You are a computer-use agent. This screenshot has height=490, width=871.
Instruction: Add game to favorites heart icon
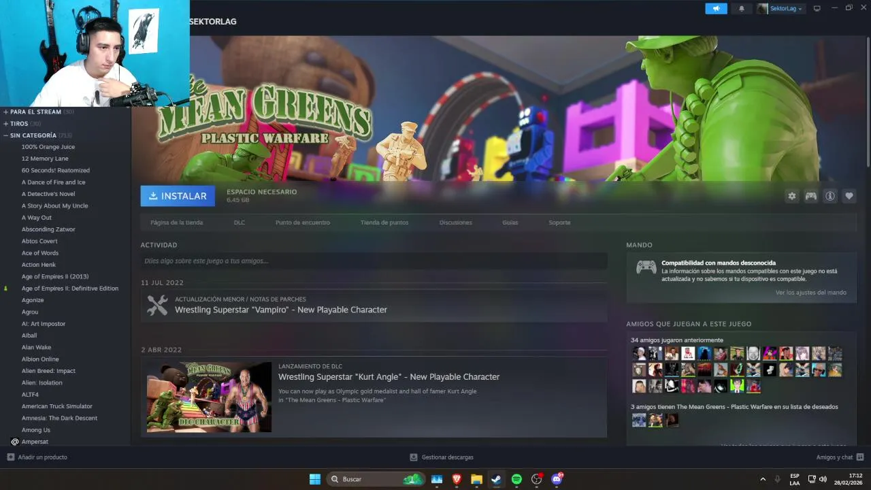(x=849, y=196)
